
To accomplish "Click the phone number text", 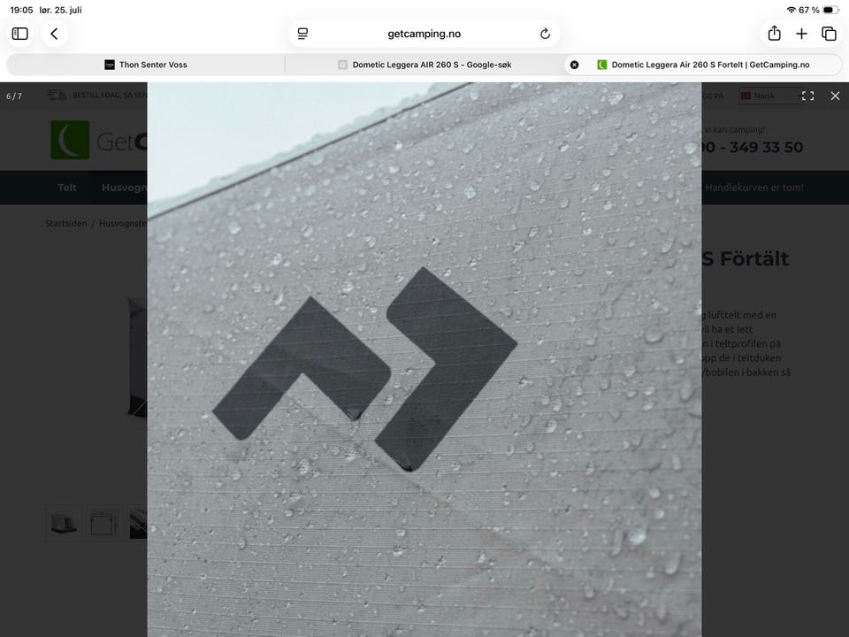I will pyautogui.click(x=752, y=147).
